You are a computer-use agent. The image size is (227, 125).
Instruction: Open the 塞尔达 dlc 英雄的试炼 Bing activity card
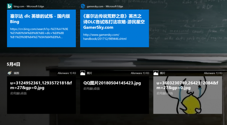pyautogui.click(x=41, y=28)
